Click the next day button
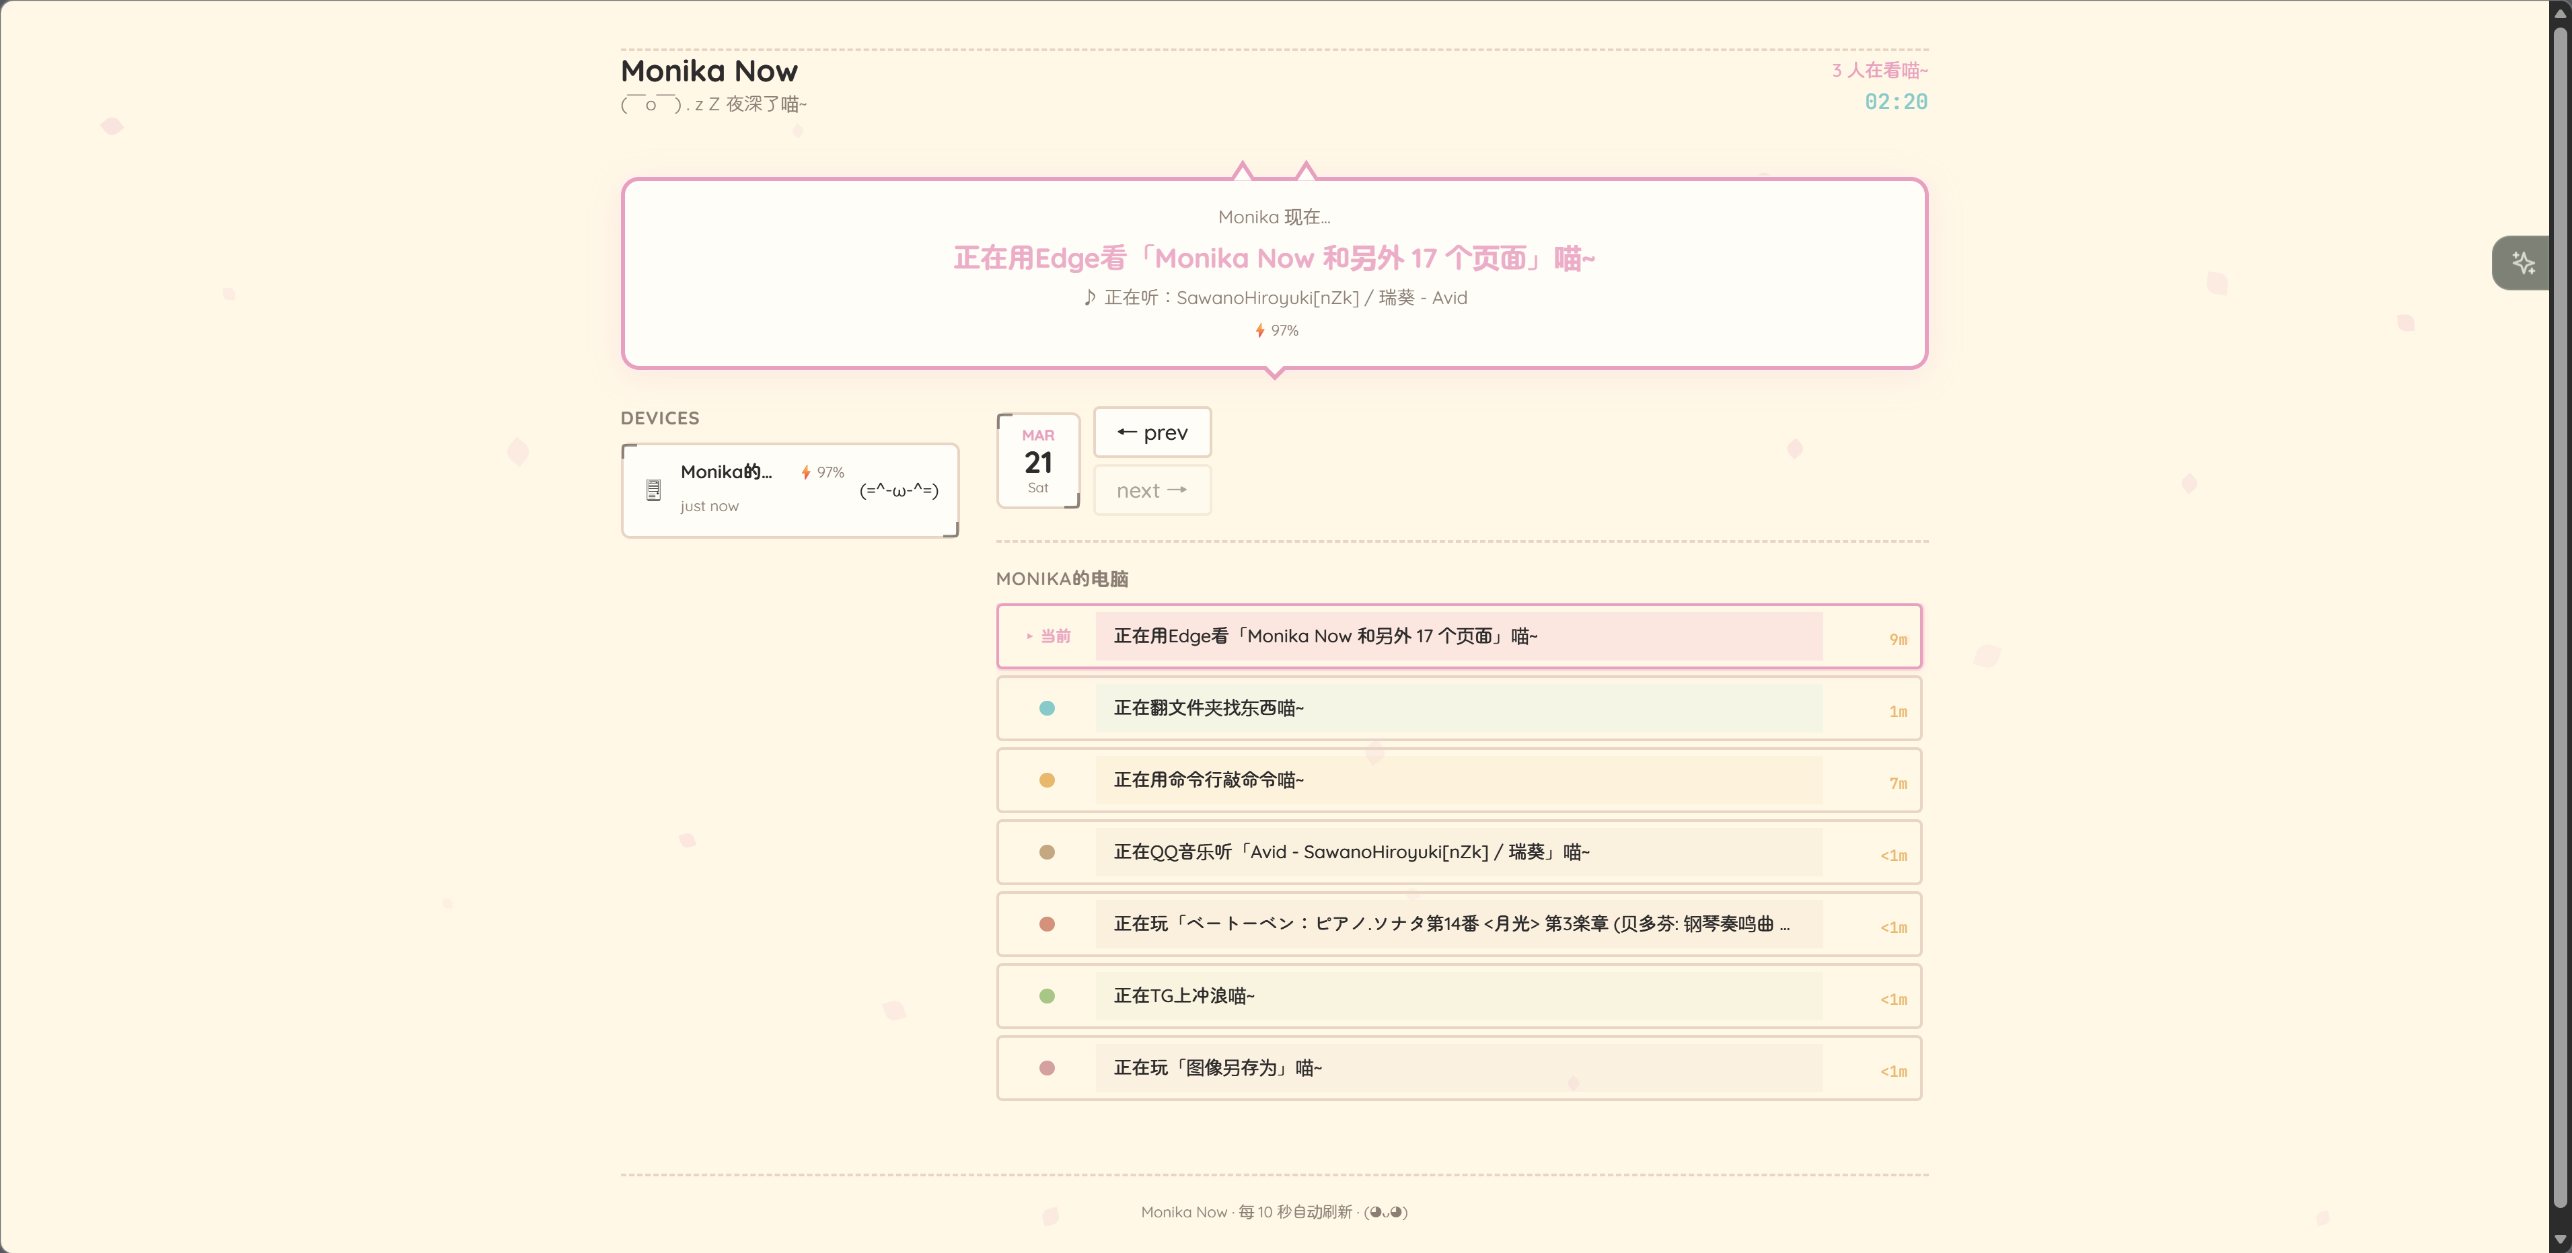Viewport: 2572px width, 1253px height. pos(1152,490)
